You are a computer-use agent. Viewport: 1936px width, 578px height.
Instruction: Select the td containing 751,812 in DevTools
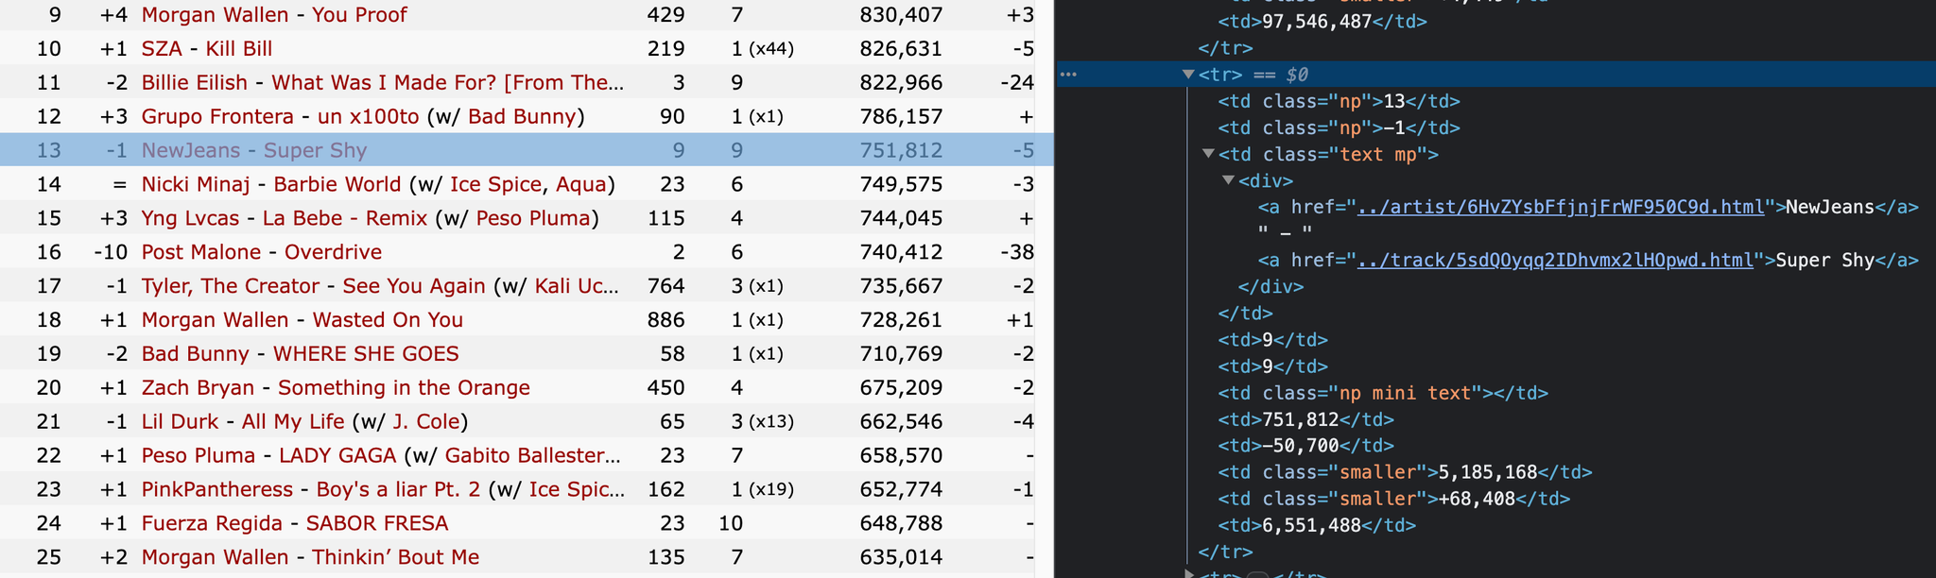point(1306,418)
